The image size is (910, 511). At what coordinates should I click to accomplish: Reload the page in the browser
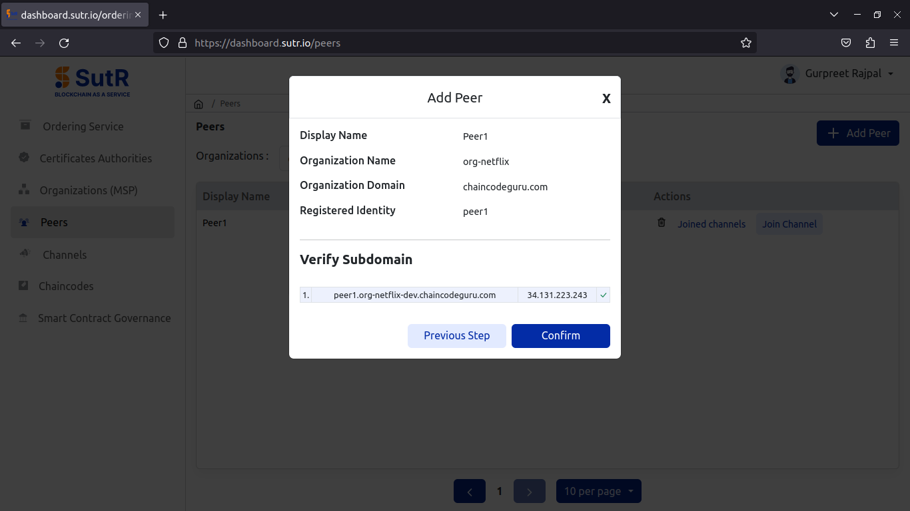coord(64,43)
